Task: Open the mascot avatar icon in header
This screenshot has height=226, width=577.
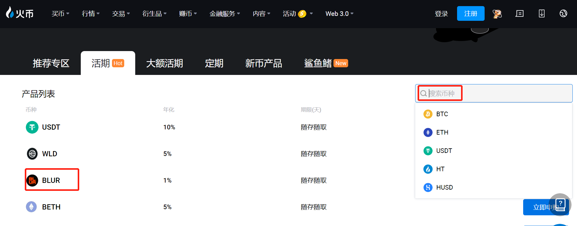Action: (497, 14)
